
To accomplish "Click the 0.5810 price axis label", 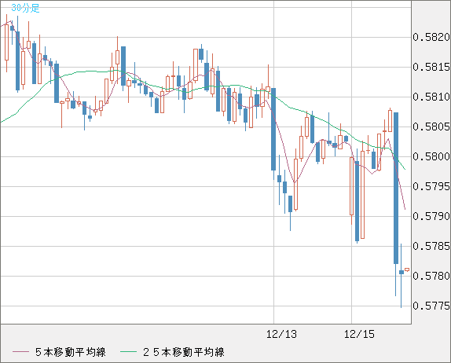I will [431, 97].
